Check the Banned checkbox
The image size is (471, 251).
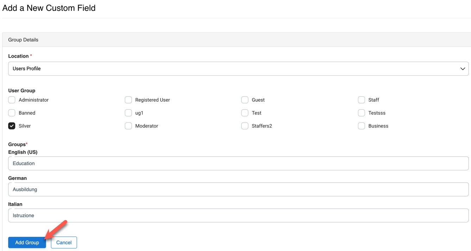tap(12, 113)
